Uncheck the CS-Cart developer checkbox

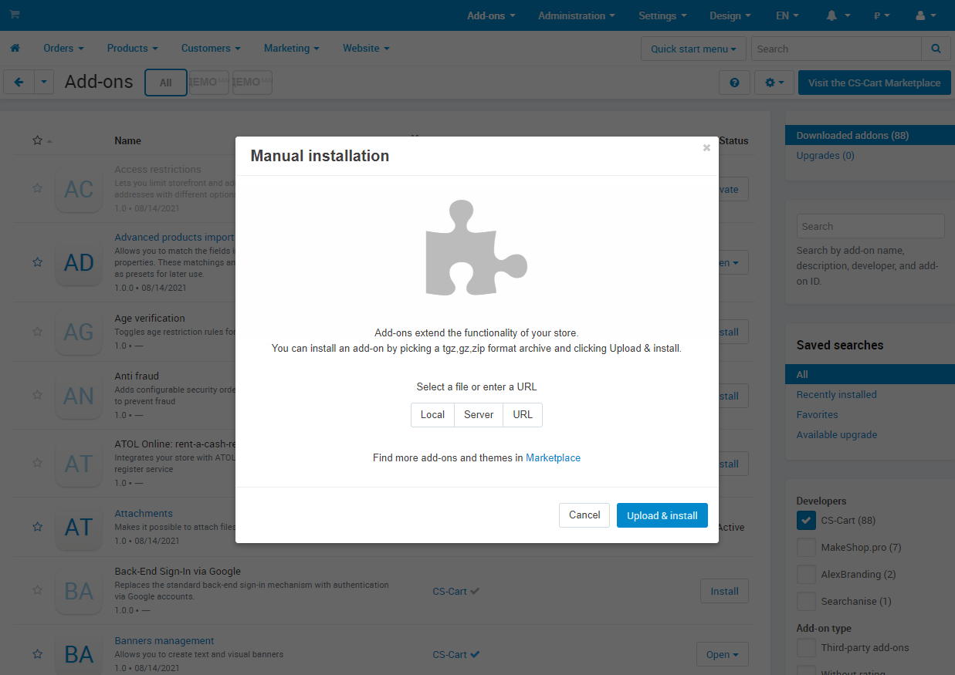point(806,521)
